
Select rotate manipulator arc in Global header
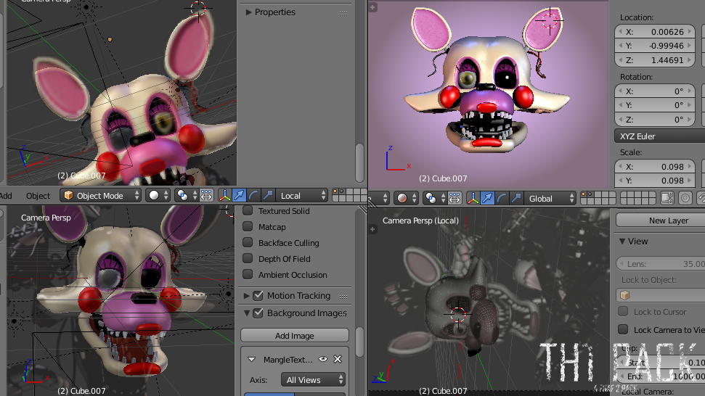[x=502, y=198]
